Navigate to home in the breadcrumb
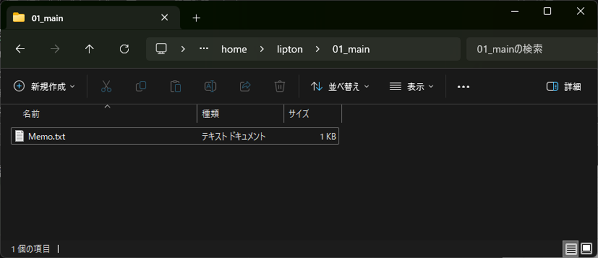This screenshot has height=258, width=598. pyautogui.click(x=234, y=49)
